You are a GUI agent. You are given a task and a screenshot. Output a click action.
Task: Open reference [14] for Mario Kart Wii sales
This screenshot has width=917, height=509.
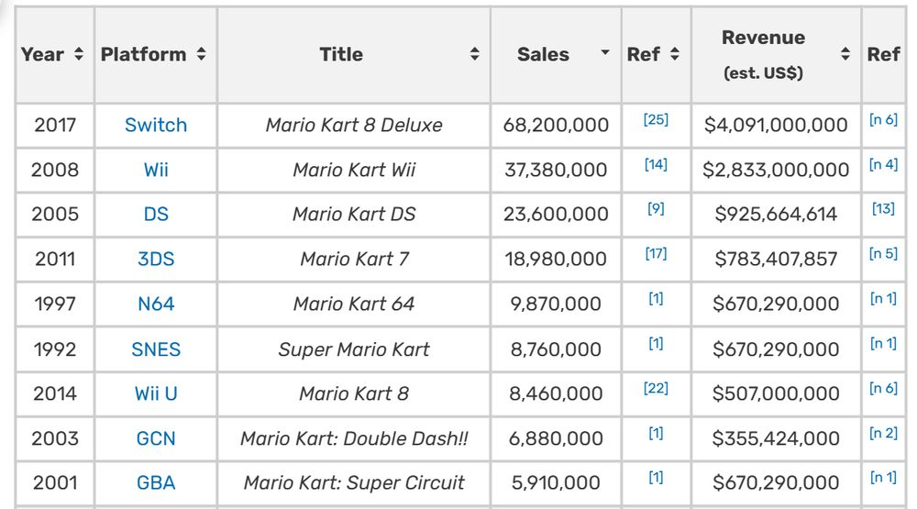click(656, 165)
